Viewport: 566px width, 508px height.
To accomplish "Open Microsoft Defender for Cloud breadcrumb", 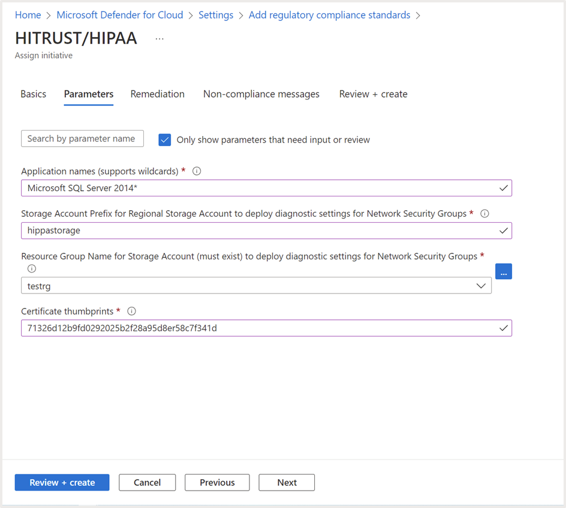I will [120, 15].
